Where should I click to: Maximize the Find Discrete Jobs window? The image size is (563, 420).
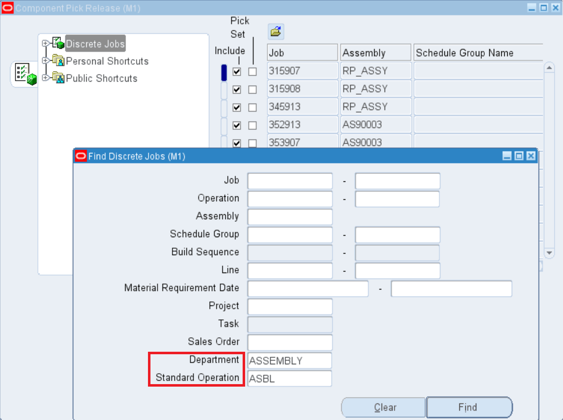pos(519,156)
